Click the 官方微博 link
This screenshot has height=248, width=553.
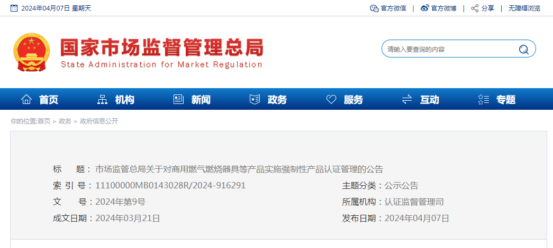443,8
